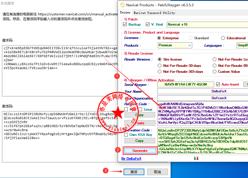The width and height of the screenshot is (248, 178).
Task: Choose Not-For-Resale-365-days option
Action: 159,72
